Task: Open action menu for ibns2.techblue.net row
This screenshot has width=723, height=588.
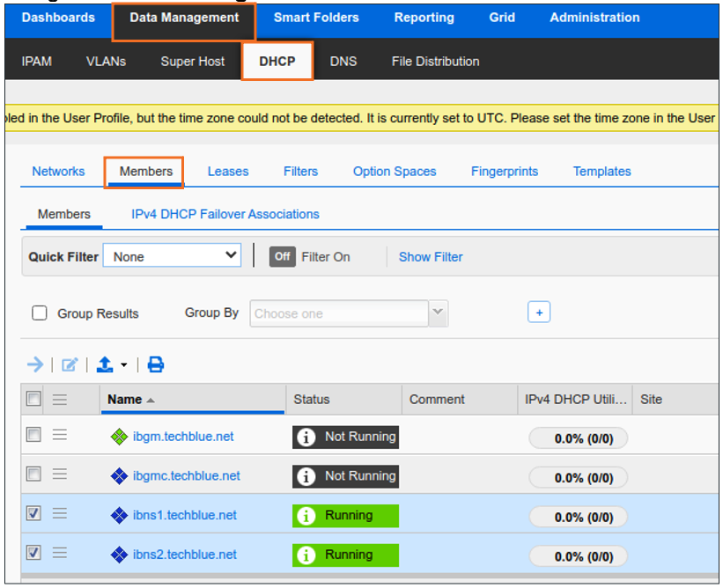Action: (x=60, y=555)
